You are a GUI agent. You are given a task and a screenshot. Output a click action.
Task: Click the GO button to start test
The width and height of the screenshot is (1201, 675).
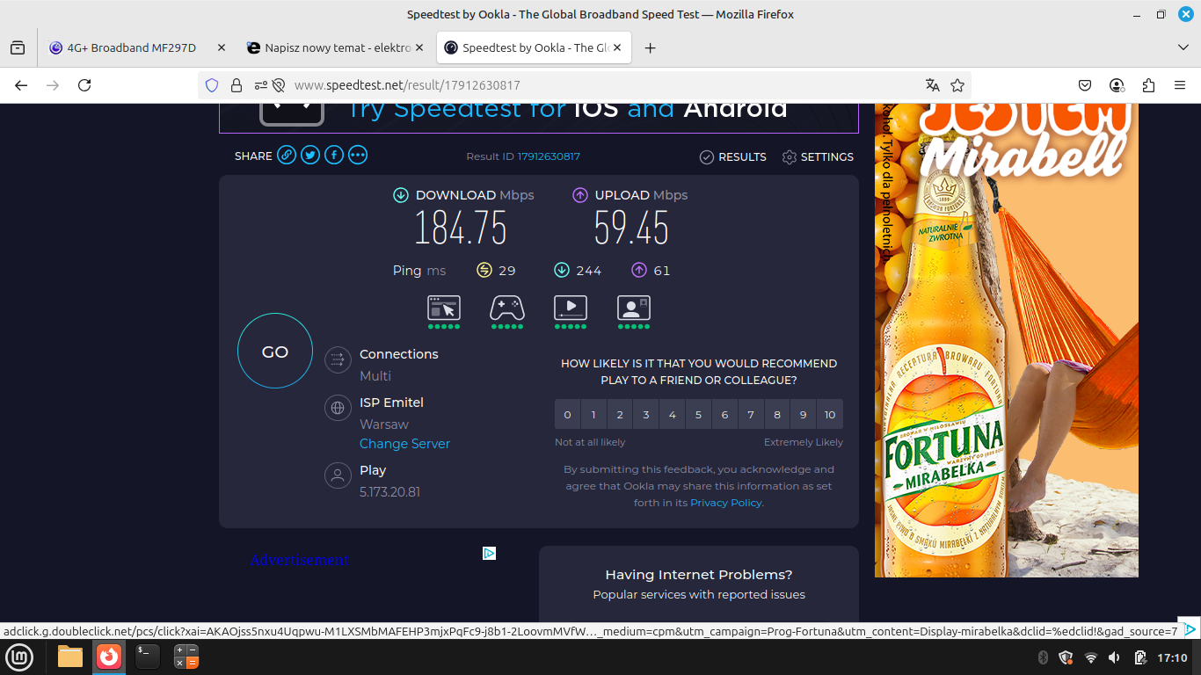(x=275, y=352)
